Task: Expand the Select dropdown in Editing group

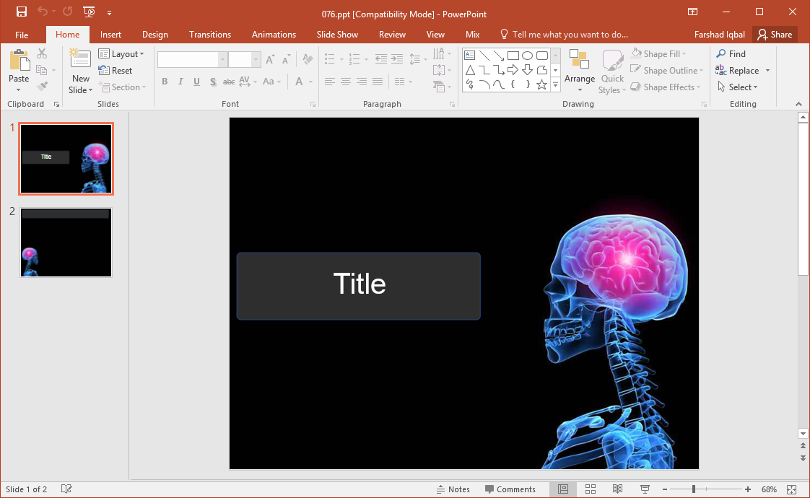Action: pyautogui.click(x=738, y=87)
